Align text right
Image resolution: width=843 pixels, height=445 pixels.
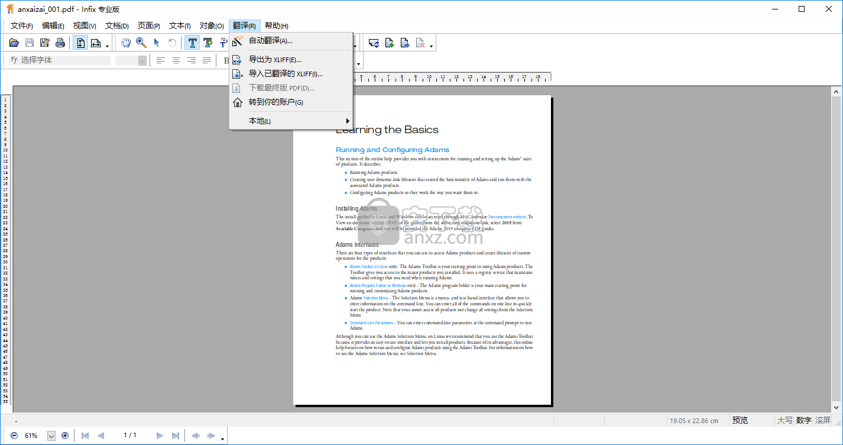(192, 60)
